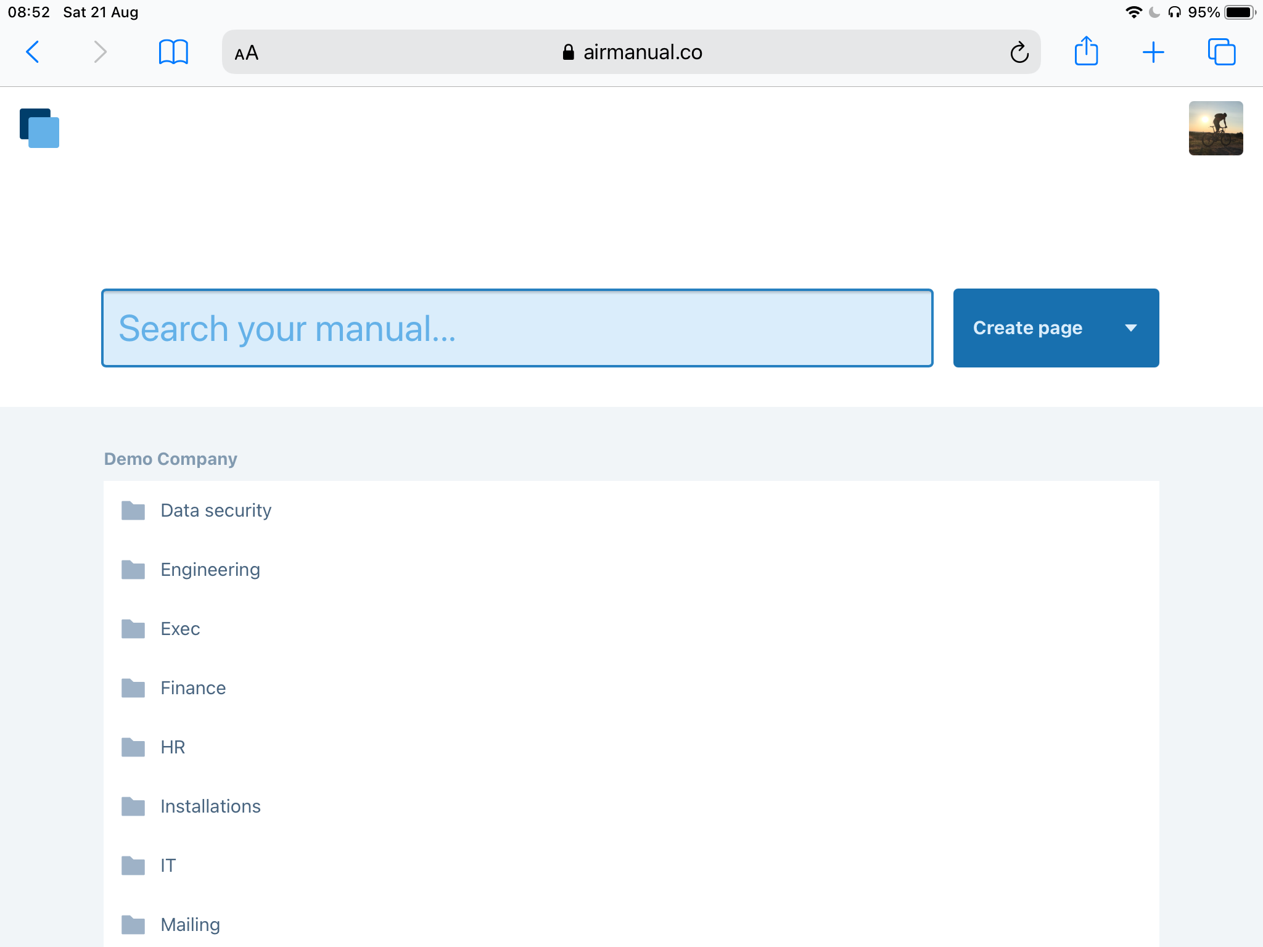
Task: Open the Share sheet in Safari
Action: (x=1087, y=52)
